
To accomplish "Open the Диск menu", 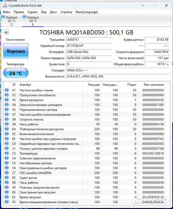I will click(53, 12).
